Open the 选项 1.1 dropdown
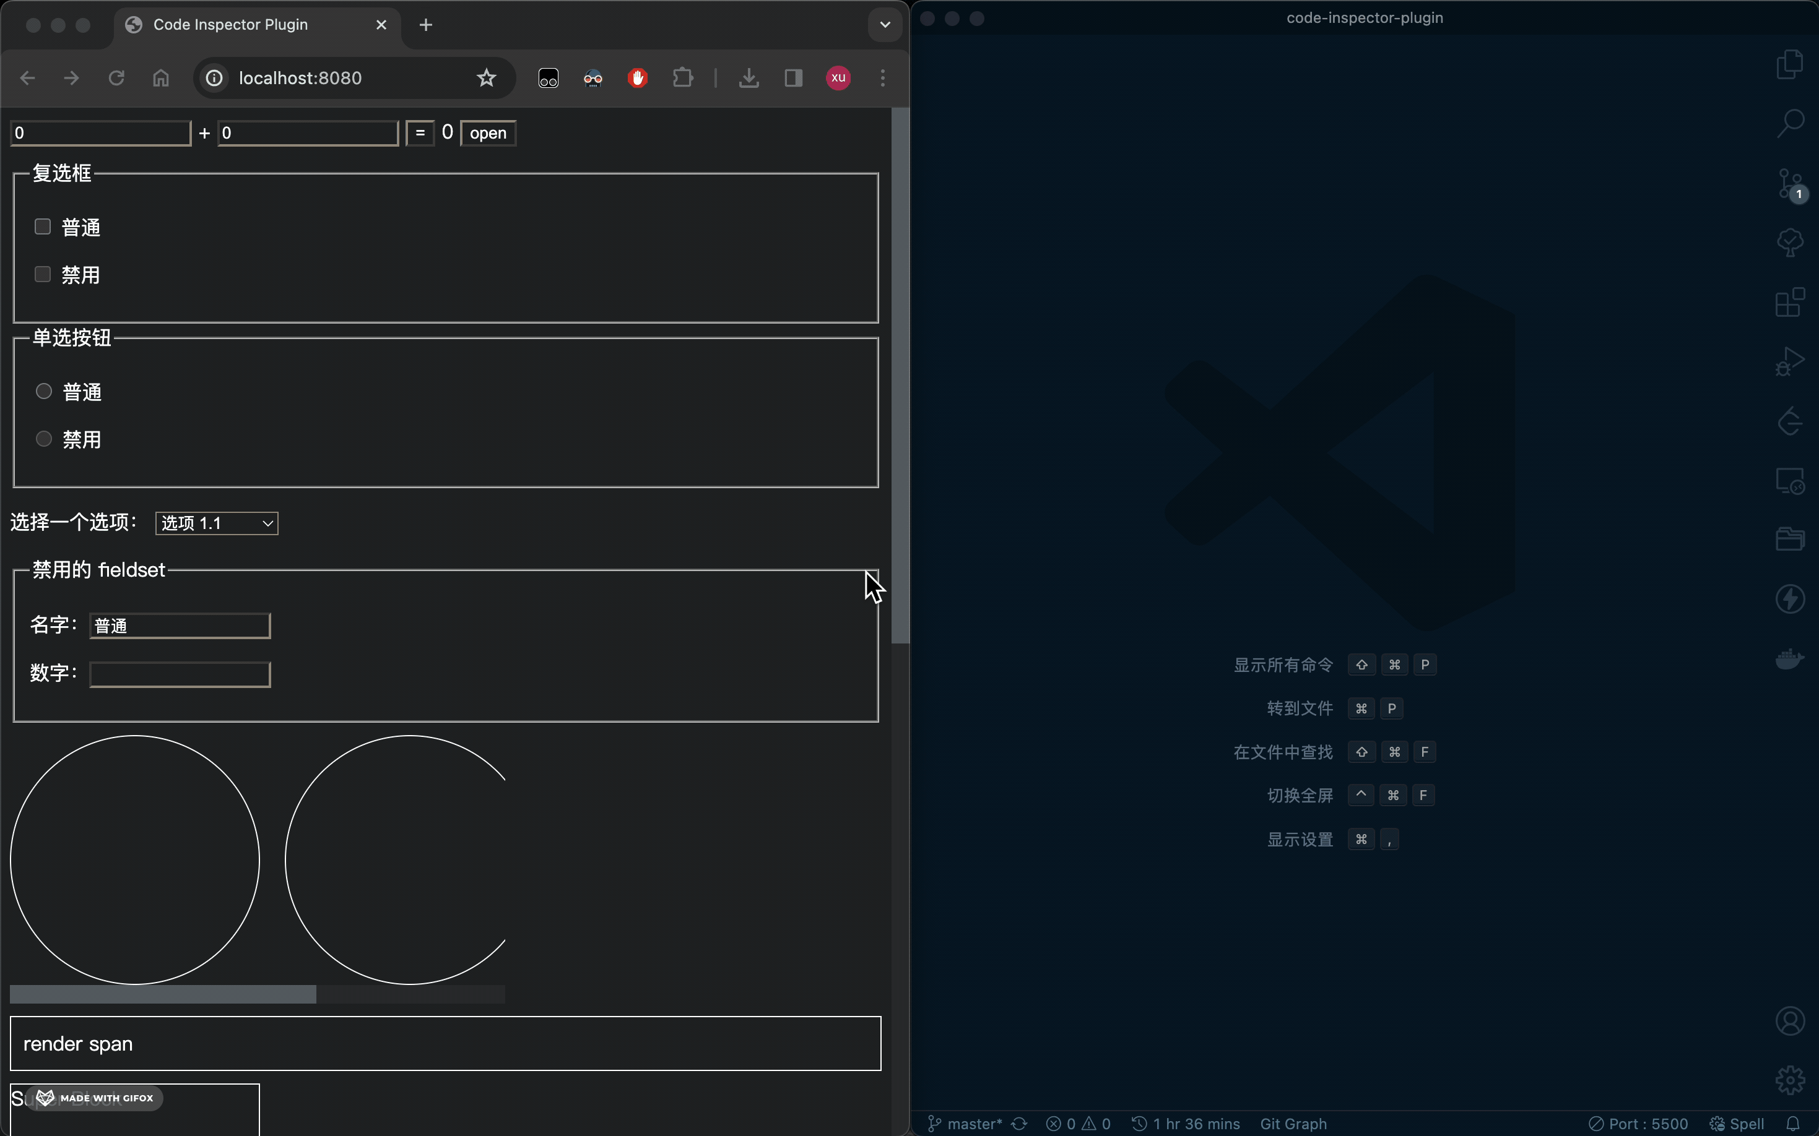 click(217, 523)
